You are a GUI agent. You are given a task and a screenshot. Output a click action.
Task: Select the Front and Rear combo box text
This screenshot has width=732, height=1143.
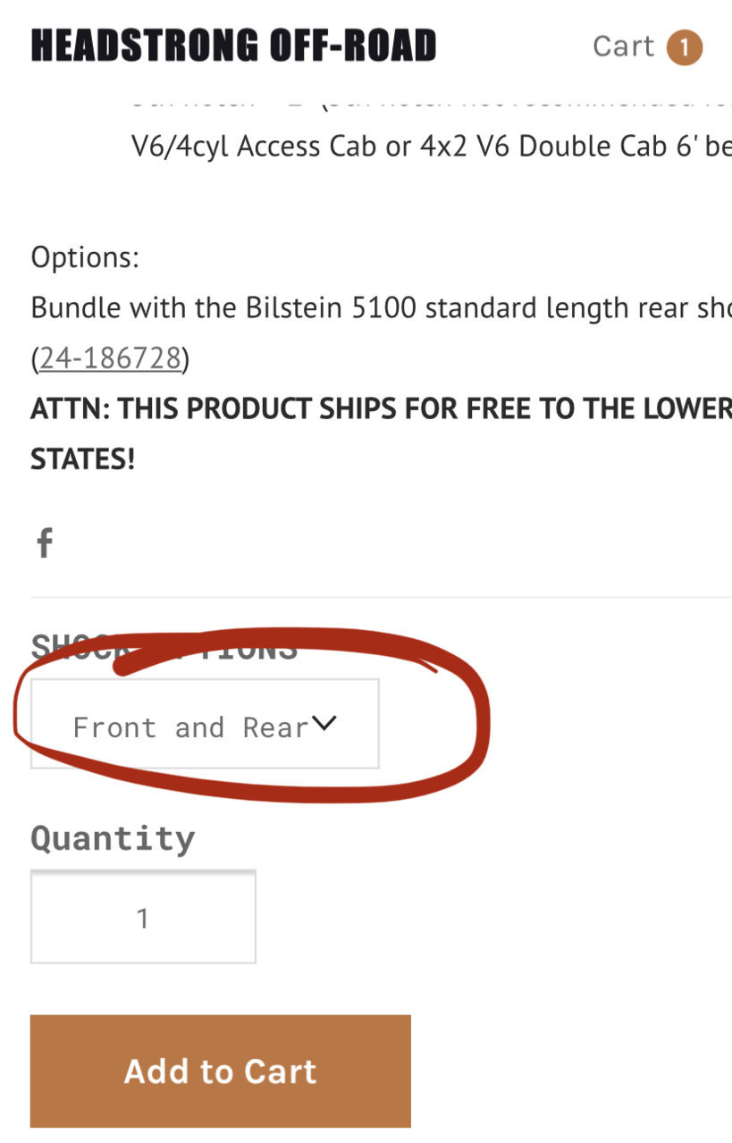[x=190, y=727]
